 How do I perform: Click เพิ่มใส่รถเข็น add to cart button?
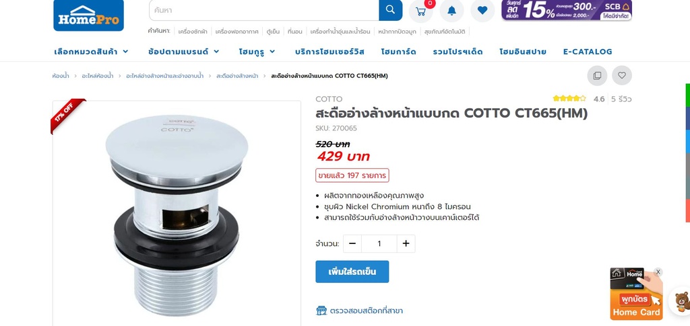tap(352, 272)
